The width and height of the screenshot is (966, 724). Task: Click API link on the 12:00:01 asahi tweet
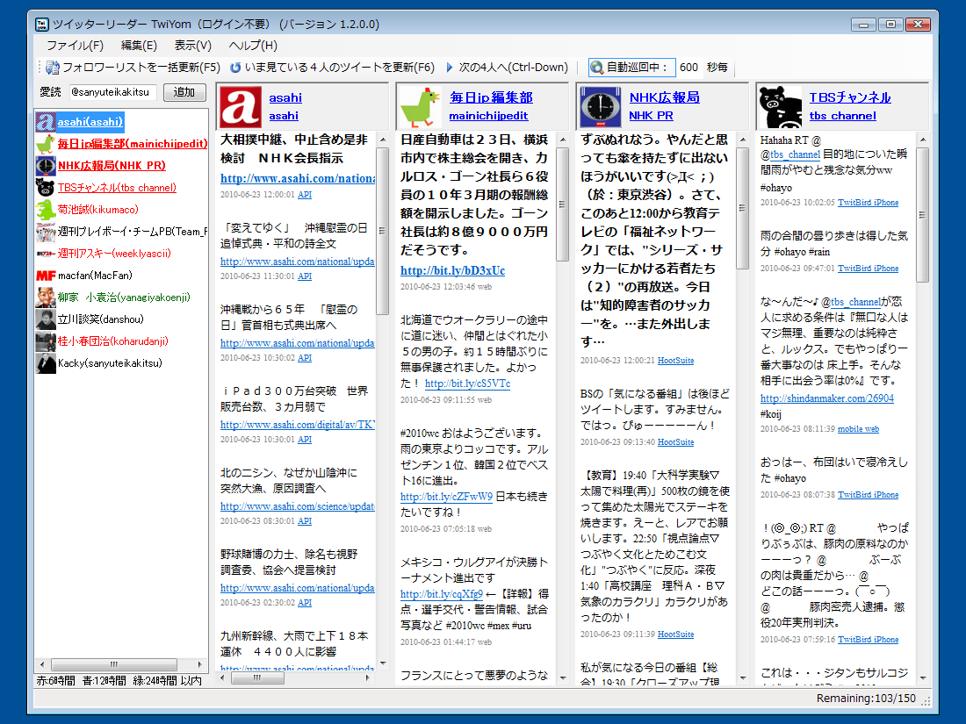tap(305, 195)
